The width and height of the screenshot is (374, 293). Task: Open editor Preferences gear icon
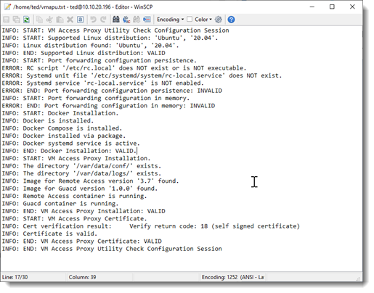[219, 20]
